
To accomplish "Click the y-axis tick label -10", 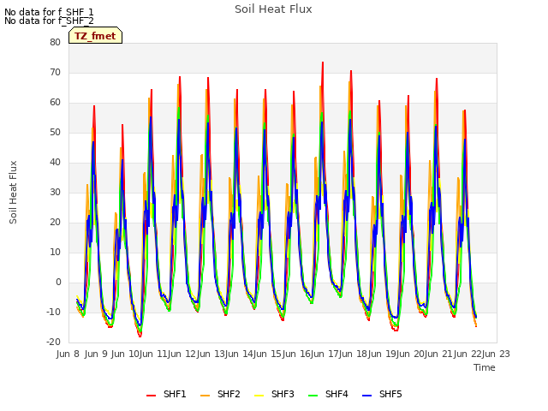I will pyautogui.click(x=53, y=312).
